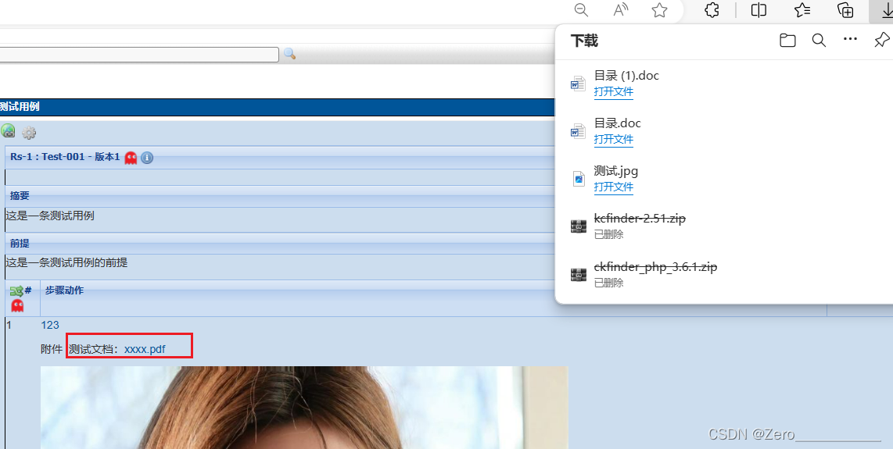Click red ghost icon next to 版本1
Image resolution: width=893 pixels, height=449 pixels.
click(x=131, y=158)
